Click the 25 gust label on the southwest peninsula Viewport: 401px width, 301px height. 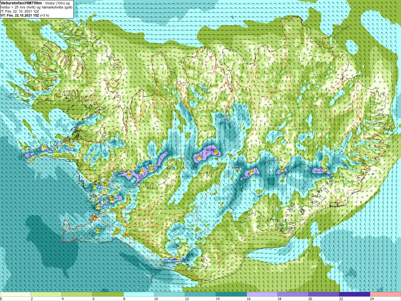(97, 231)
